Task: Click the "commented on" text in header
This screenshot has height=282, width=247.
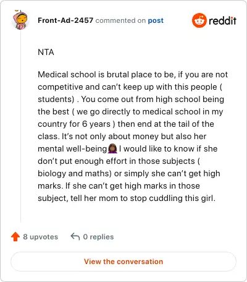Action: pyautogui.click(x=120, y=20)
